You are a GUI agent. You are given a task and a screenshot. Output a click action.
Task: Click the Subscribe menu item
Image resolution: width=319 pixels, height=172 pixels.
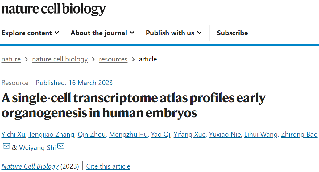tap(232, 33)
